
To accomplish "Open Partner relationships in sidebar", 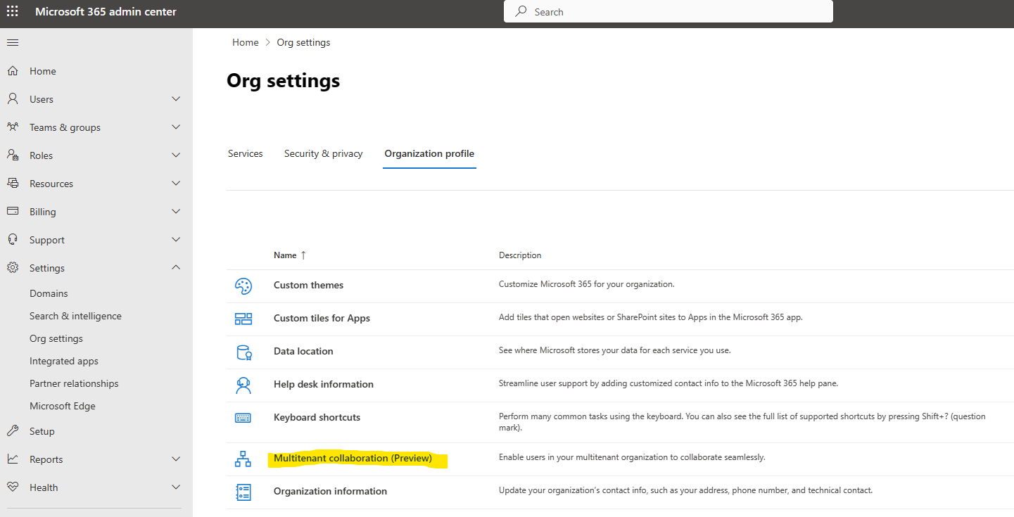I will pyautogui.click(x=74, y=383).
